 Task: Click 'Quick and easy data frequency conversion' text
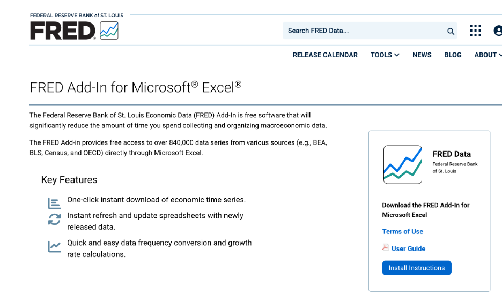pos(159,248)
